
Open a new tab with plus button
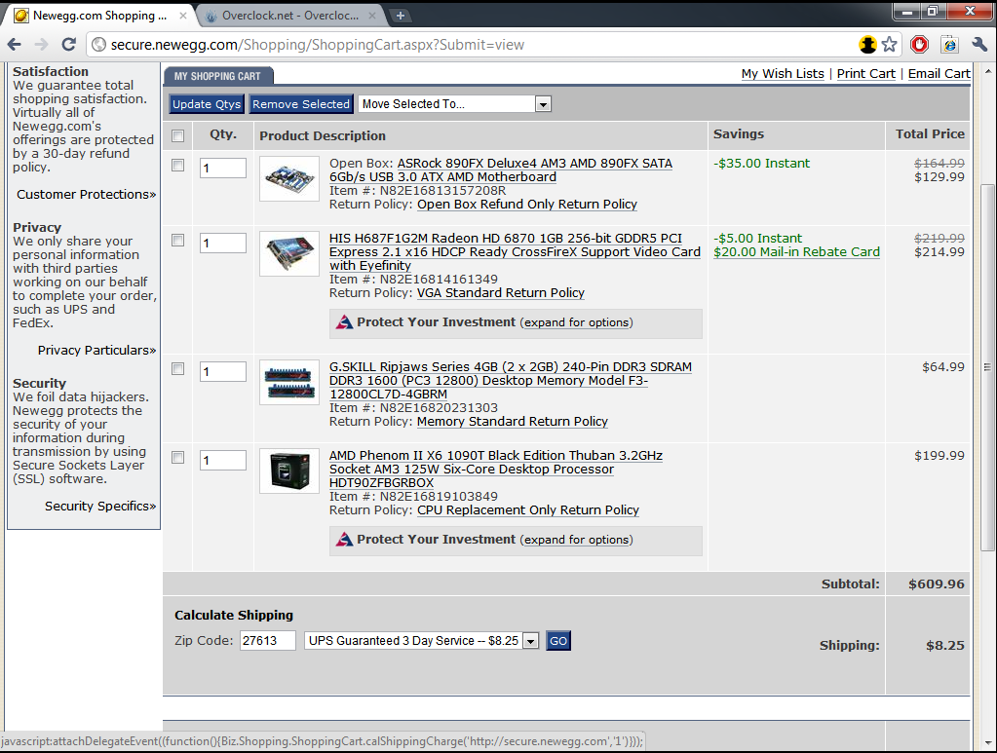pyautogui.click(x=400, y=16)
